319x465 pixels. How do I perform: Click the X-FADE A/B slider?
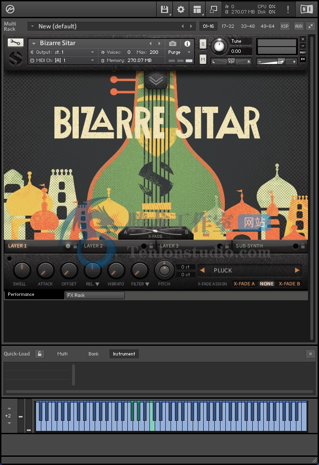[156, 232]
